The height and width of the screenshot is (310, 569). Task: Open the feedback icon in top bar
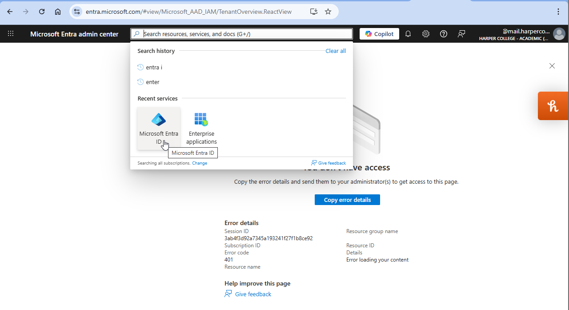[461, 34]
